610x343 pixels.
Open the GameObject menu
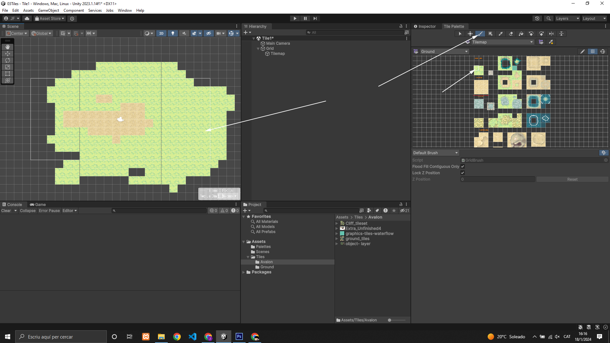pyautogui.click(x=48, y=10)
